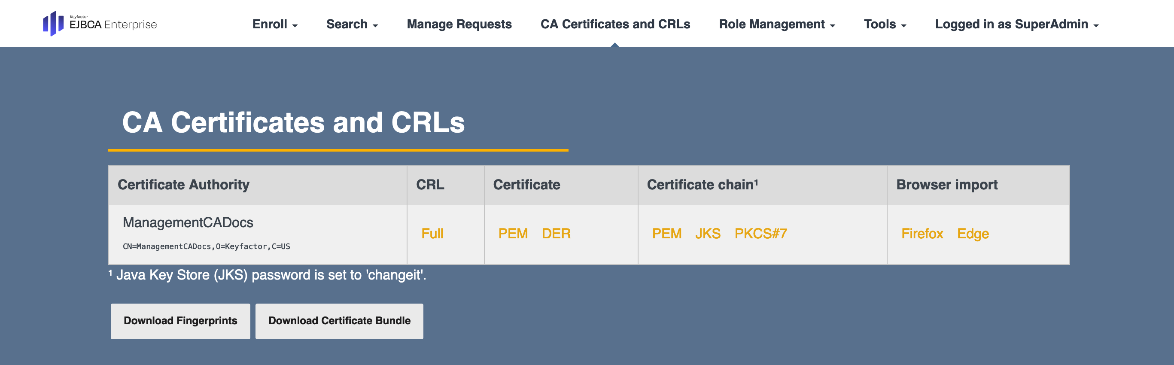Click the EJBCA Enterprise logo
1174x365 pixels.
coord(100,24)
